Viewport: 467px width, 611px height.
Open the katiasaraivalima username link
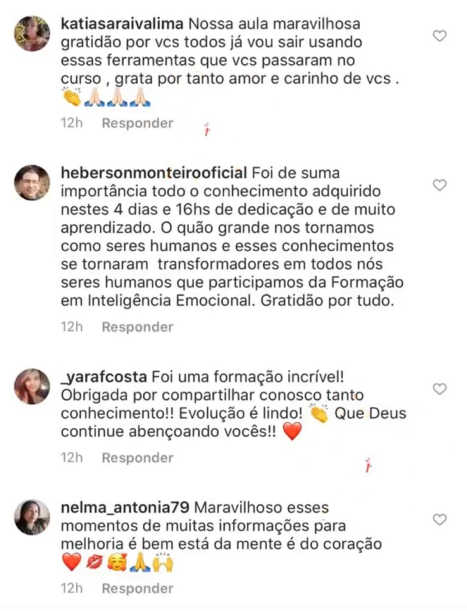(123, 24)
